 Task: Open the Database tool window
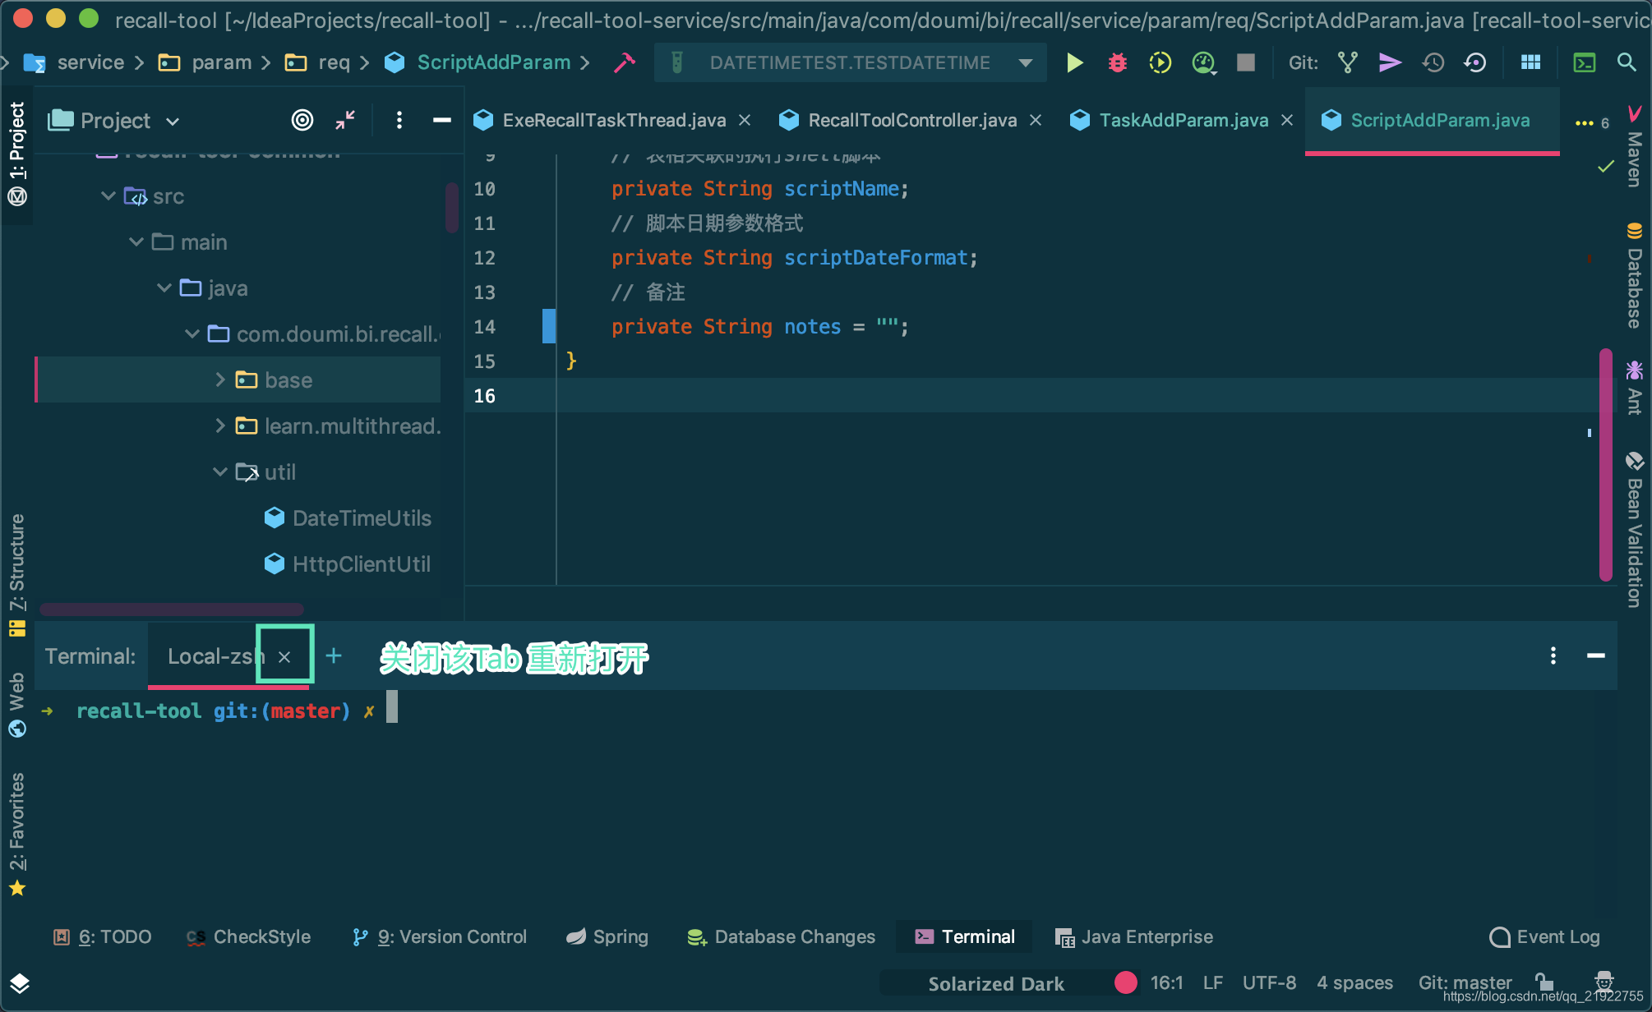pos(1635,275)
